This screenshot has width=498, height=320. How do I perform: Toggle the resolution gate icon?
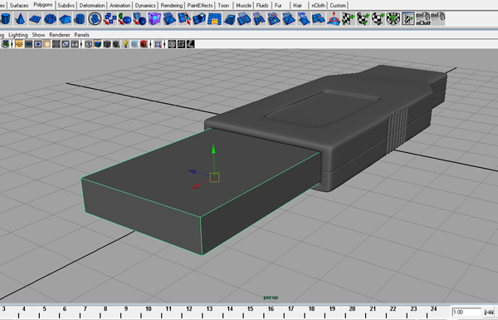tap(38, 44)
